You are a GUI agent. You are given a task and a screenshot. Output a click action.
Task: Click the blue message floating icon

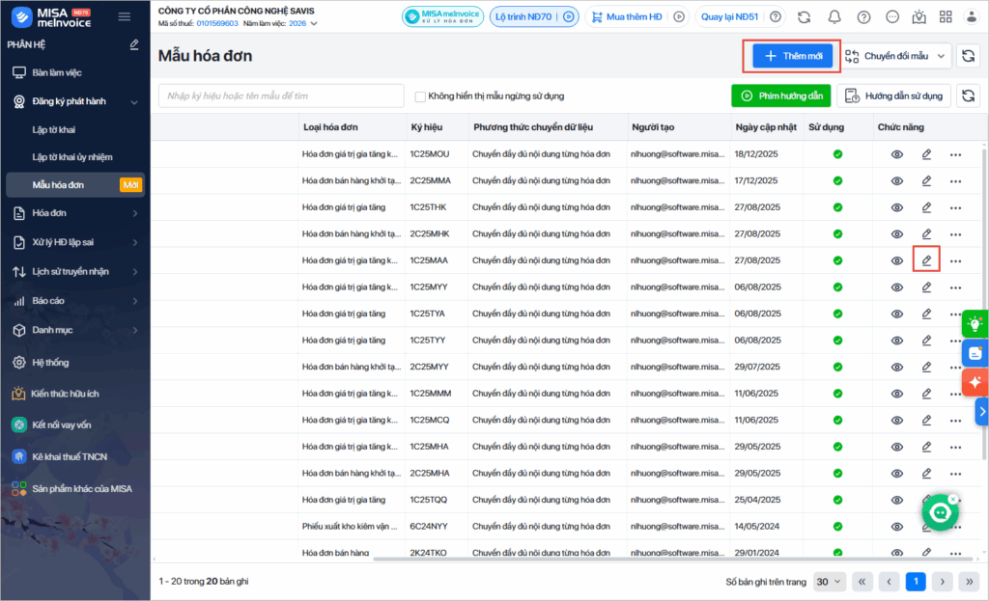tap(975, 353)
